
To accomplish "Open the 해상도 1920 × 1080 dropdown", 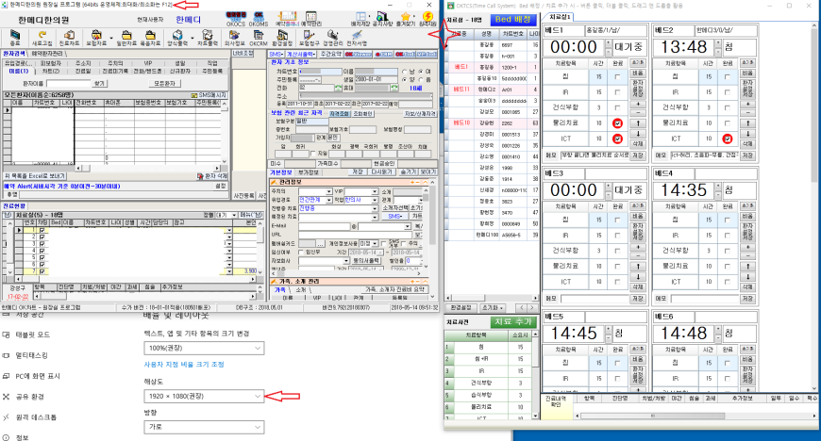I will [204, 396].
